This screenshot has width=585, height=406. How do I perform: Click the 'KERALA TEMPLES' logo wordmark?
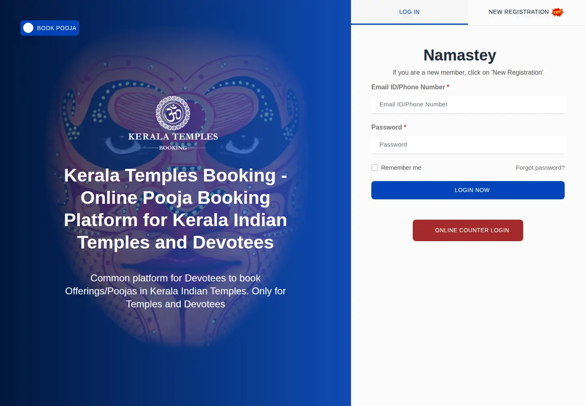pos(173,137)
